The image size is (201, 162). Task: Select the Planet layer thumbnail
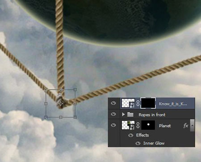[128, 125]
